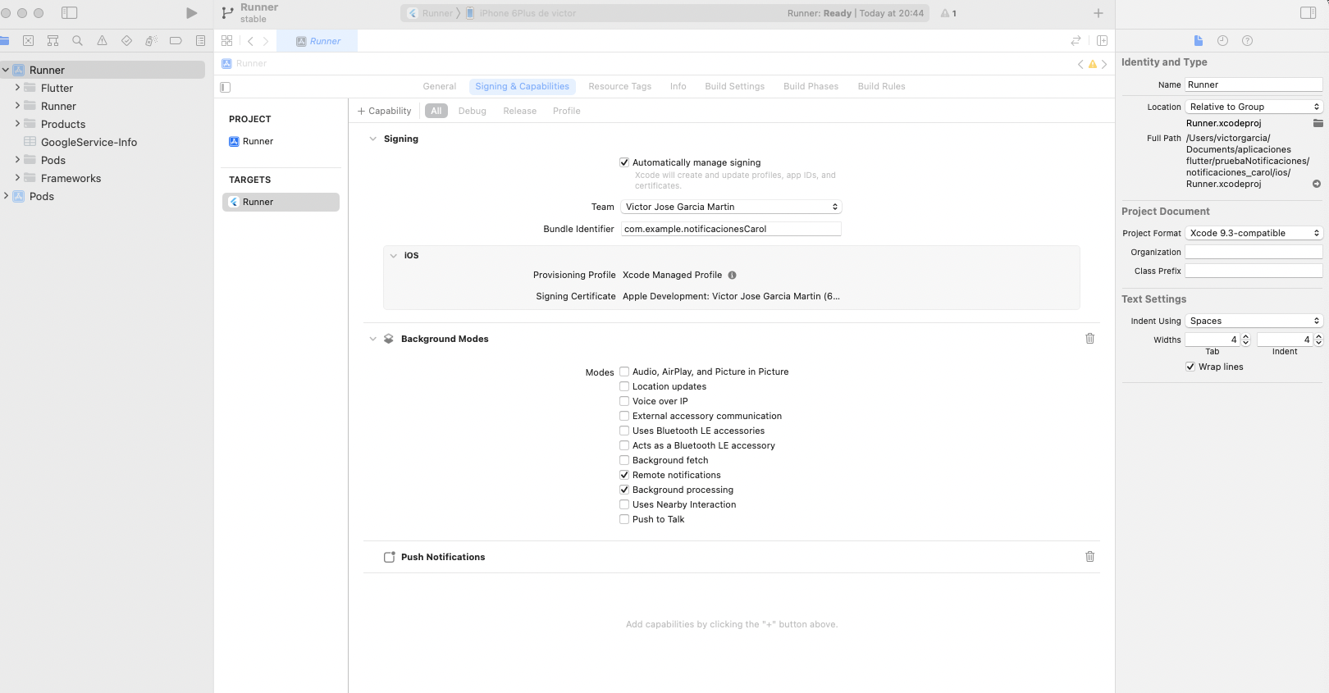The height and width of the screenshot is (693, 1329).
Task: Delete the Push Notifications capability
Action: point(1089,557)
